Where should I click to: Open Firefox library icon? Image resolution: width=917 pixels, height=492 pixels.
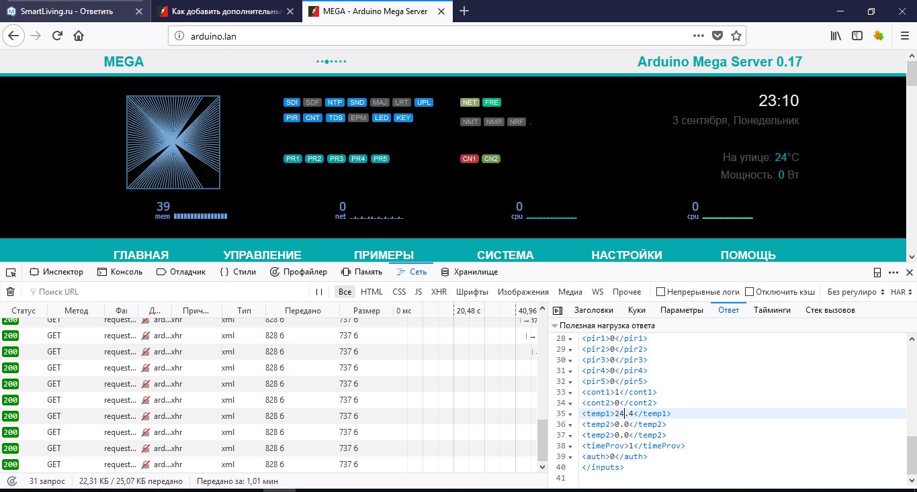pyautogui.click(x=836, y=36)
